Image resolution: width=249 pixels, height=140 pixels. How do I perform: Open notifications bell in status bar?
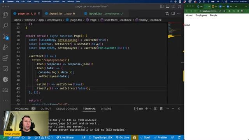(179, 137)
